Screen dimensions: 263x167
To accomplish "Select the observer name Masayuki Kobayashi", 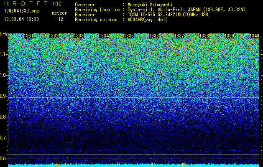I will pyautogui.click(x=150, y=5).
